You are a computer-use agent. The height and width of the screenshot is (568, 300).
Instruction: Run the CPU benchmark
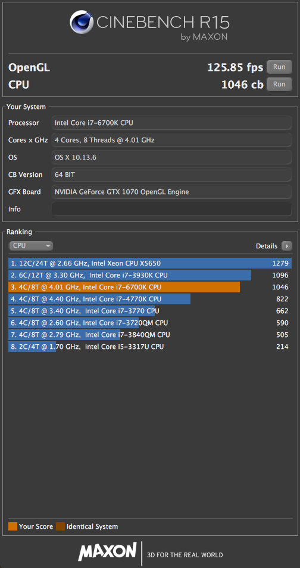279,85
